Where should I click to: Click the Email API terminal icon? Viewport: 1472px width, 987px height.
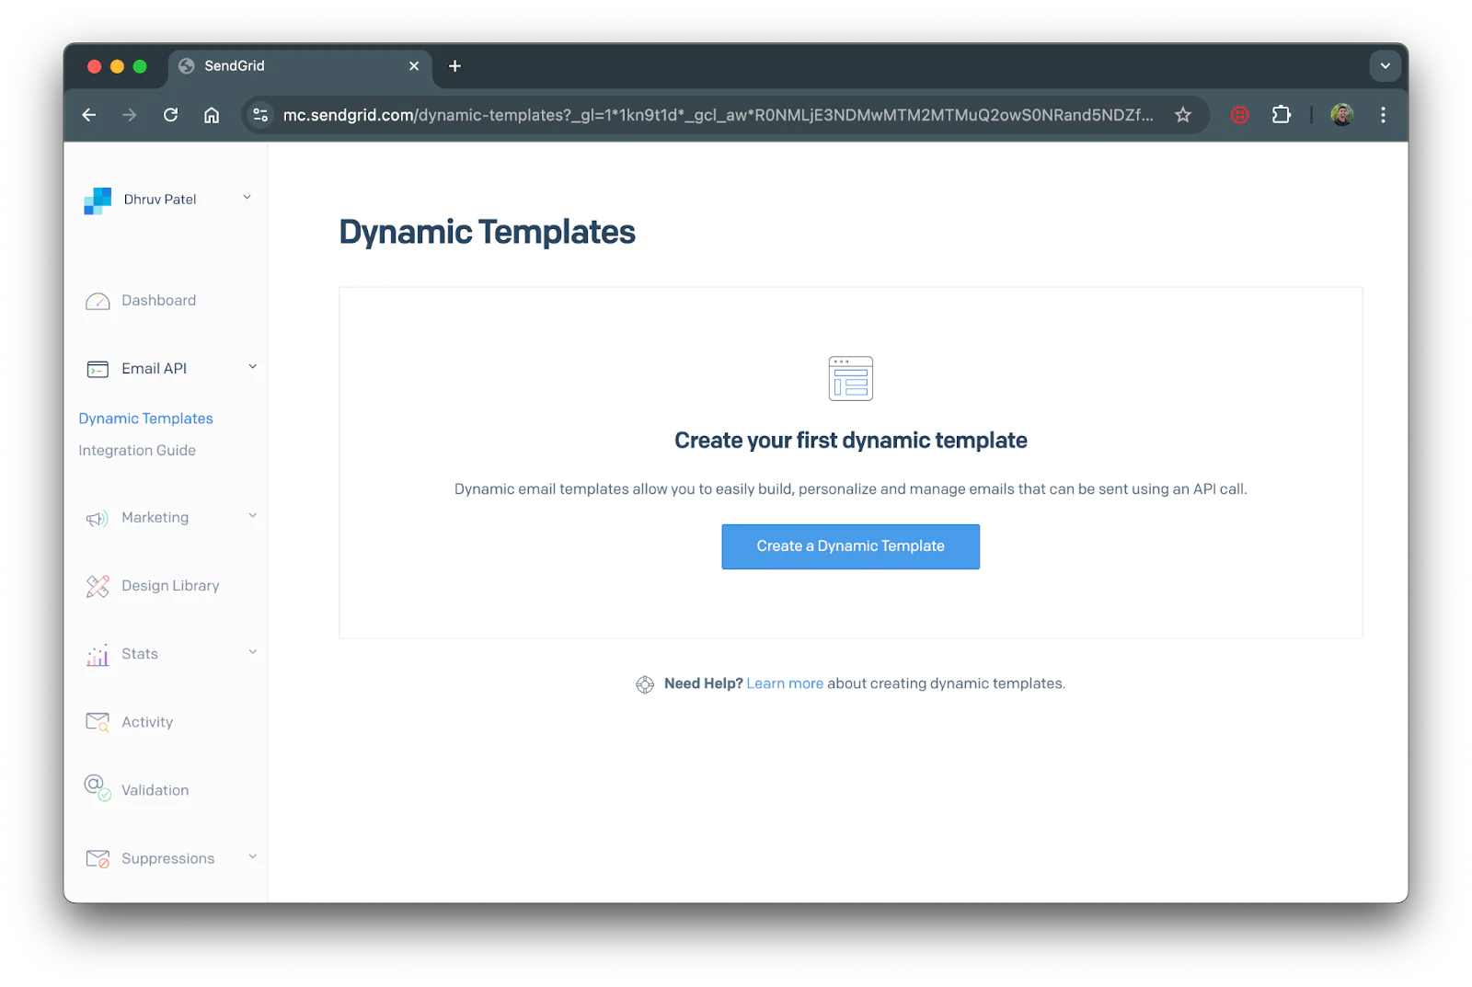[x=98, y=370]
